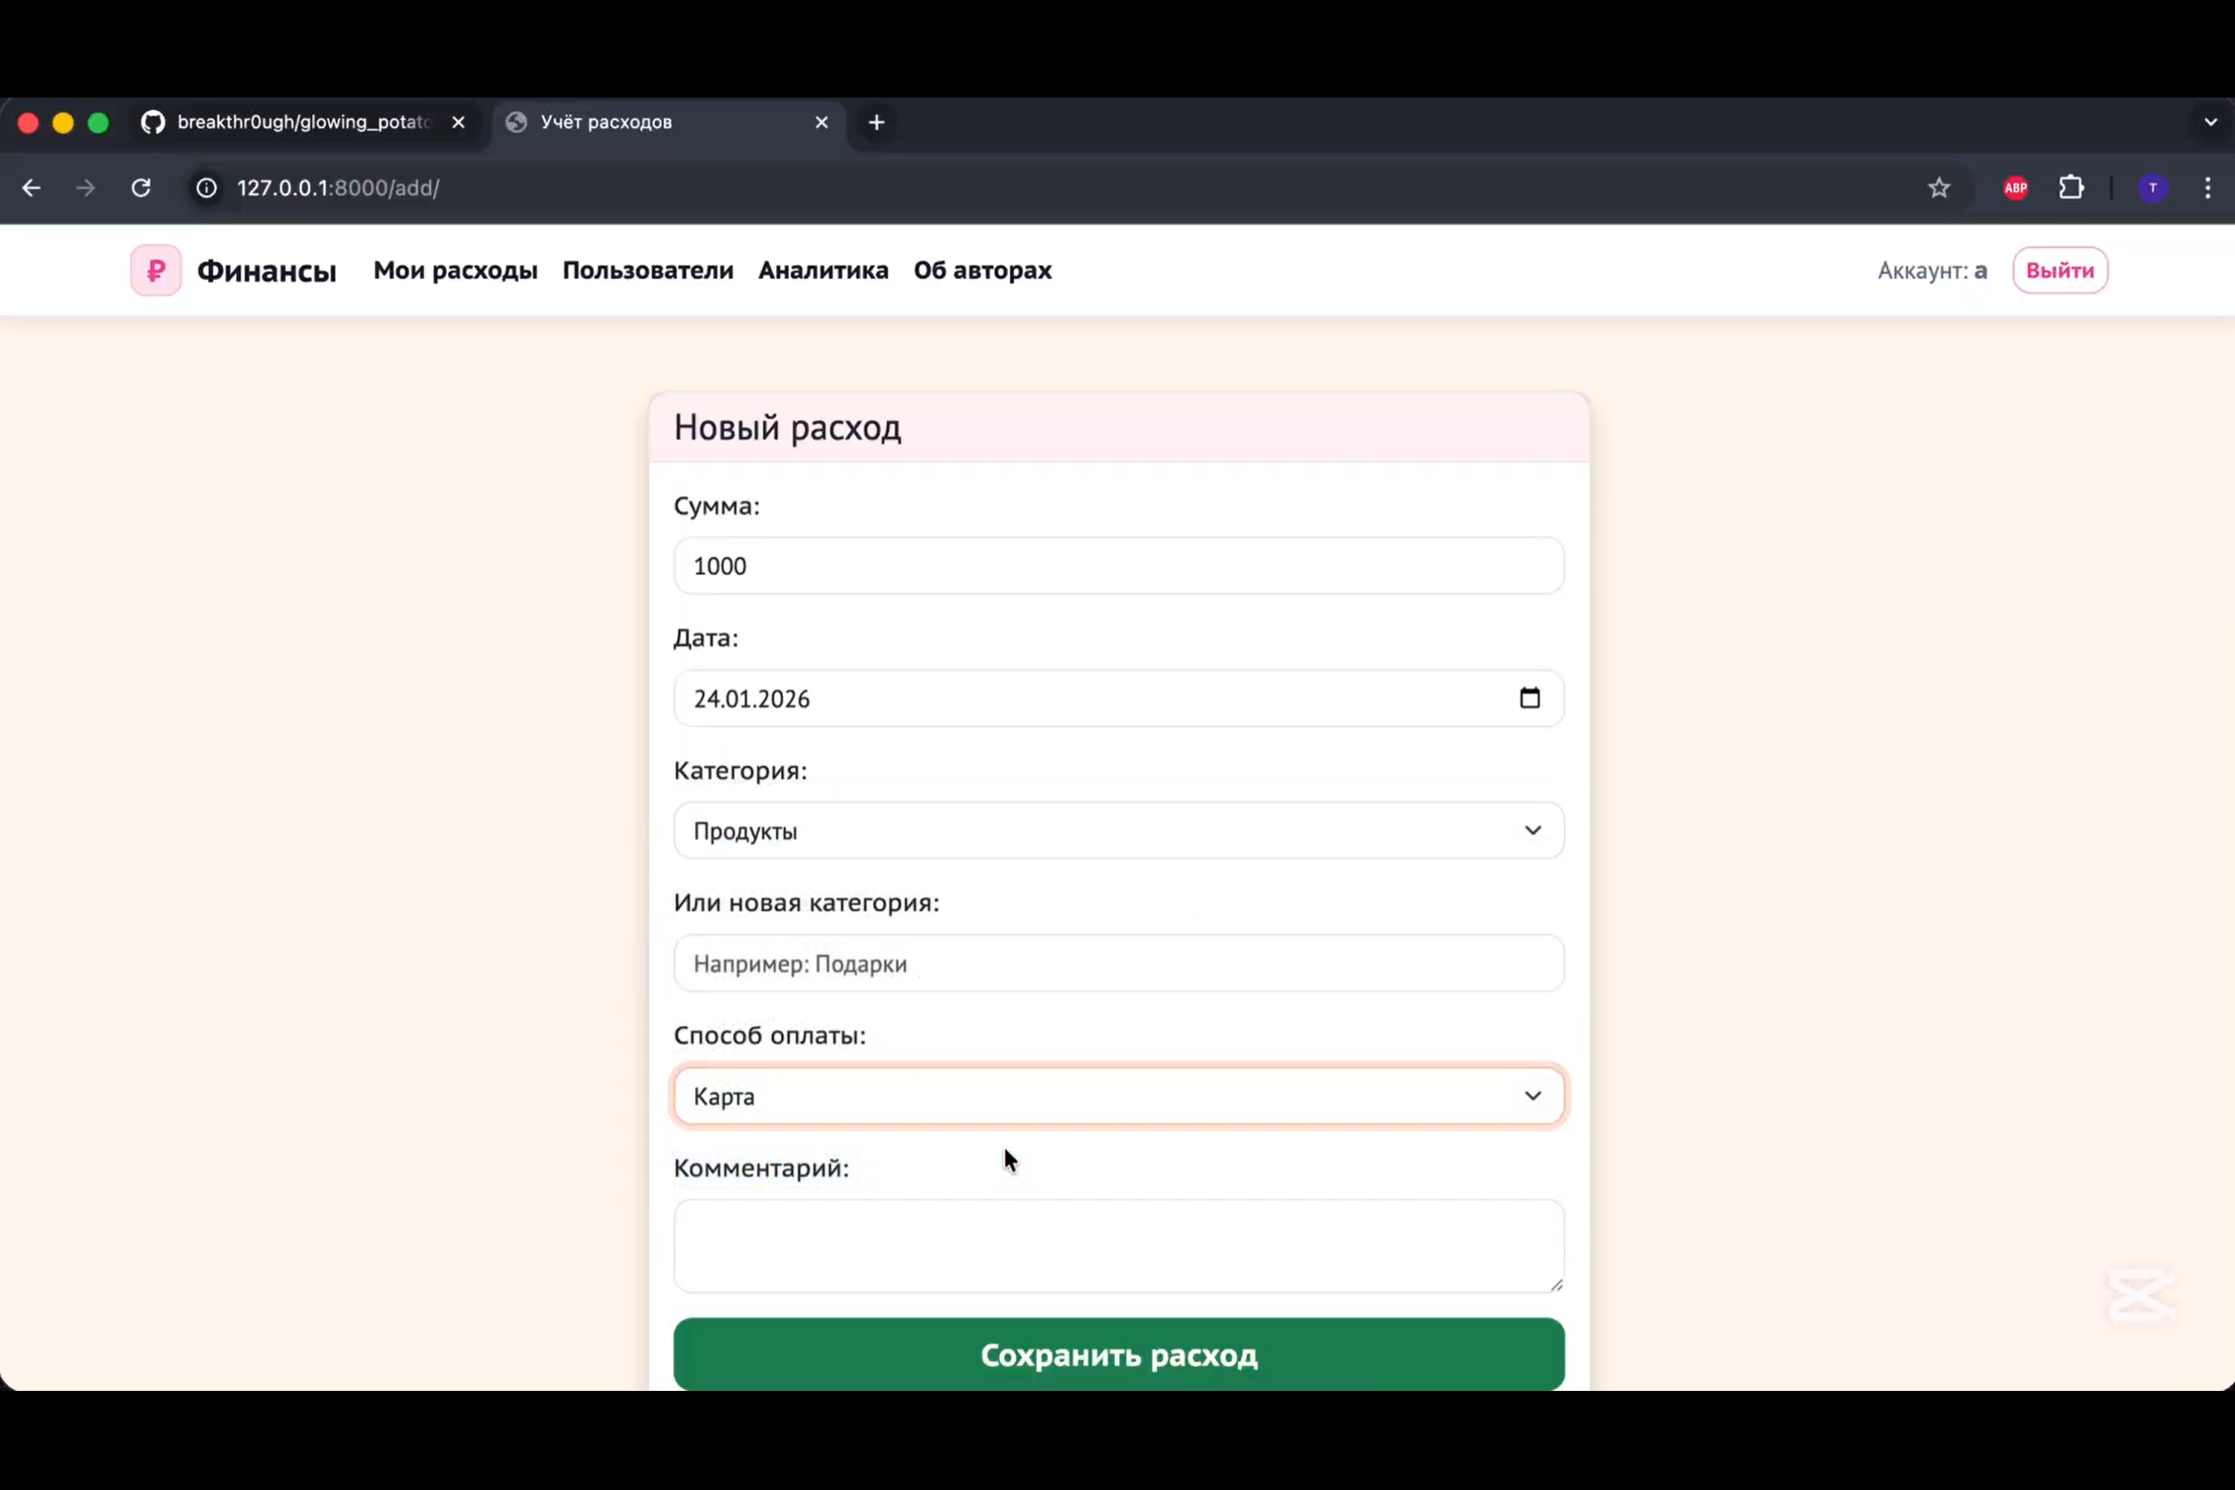Click the ruble logo icon
The width and height of the screenshot is (2235, 1490).
pyautogui.click(x=156, y=270)
